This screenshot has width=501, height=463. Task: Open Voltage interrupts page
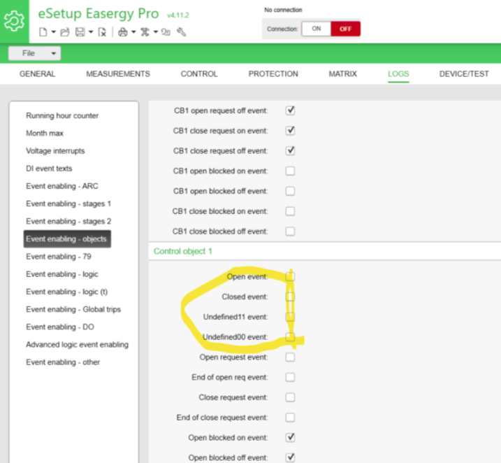(x=55, y=150)
